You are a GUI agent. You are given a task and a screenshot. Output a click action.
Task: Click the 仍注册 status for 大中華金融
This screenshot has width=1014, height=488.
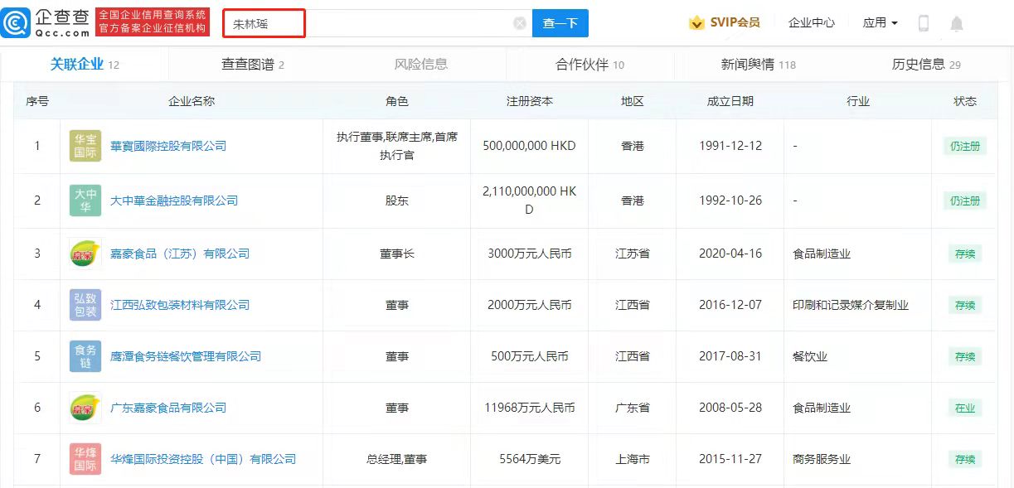964,201
